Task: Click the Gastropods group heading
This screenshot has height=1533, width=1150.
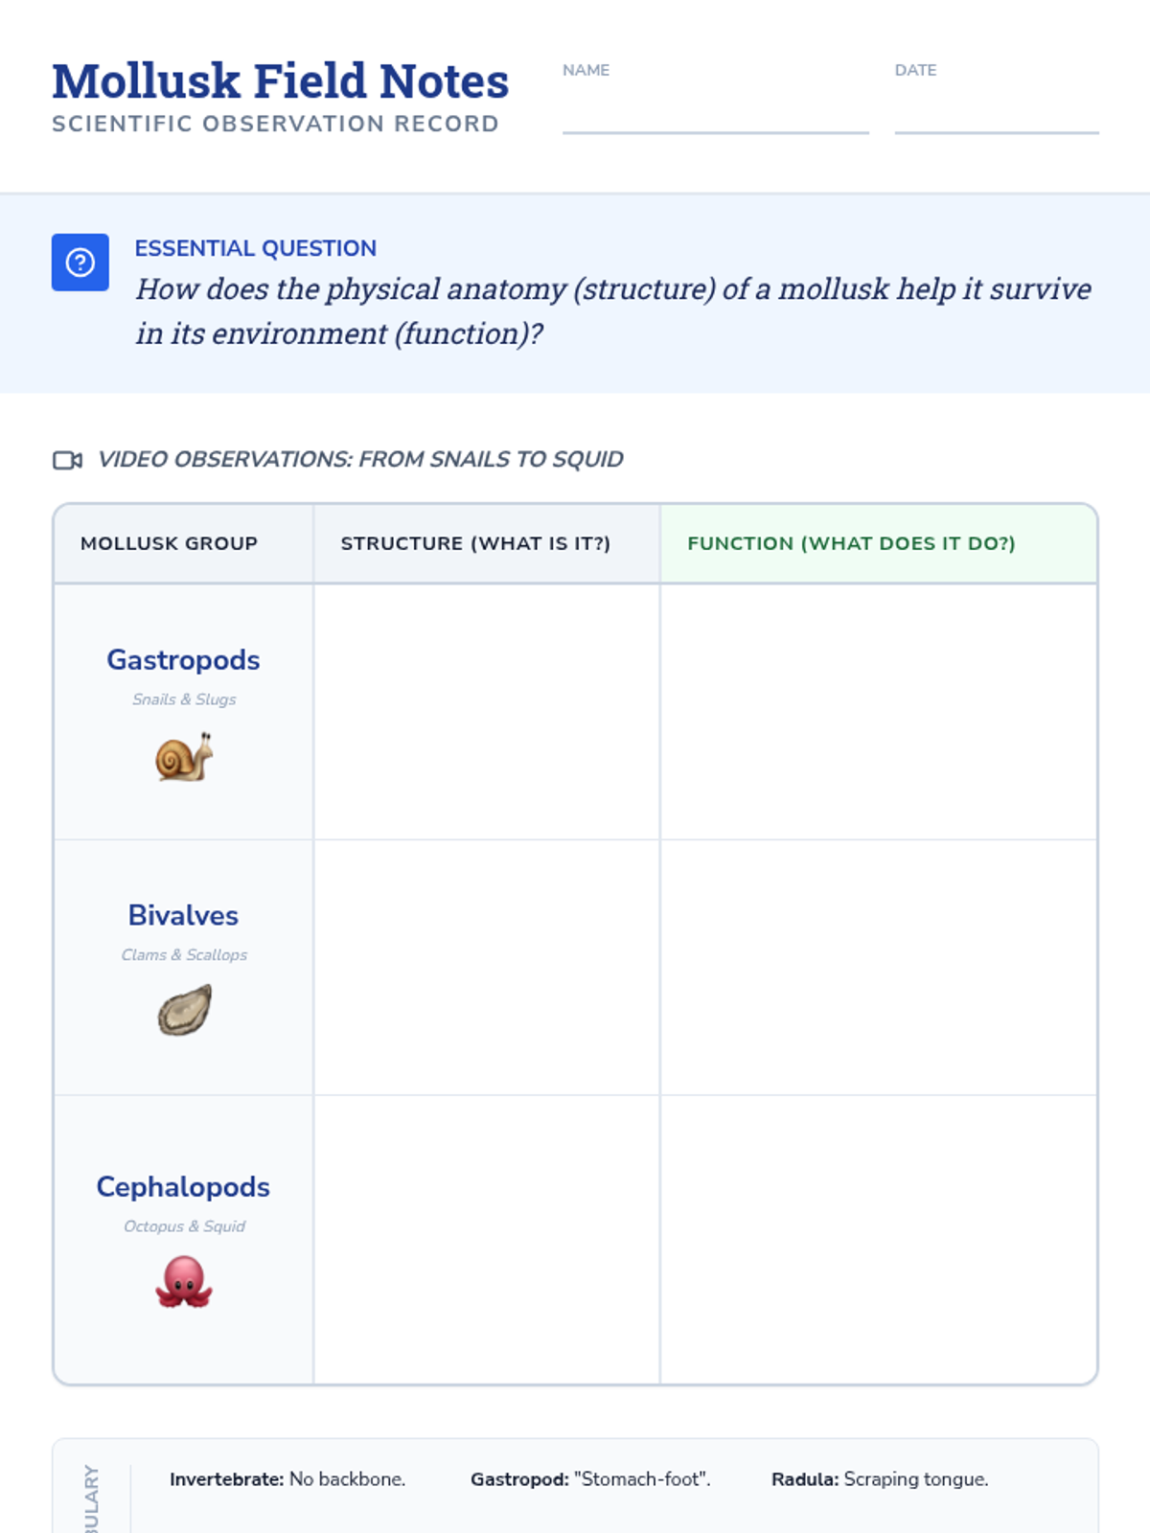Action: pos(183,660)
